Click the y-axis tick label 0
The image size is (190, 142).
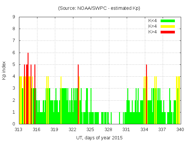[x=14, y=124]
